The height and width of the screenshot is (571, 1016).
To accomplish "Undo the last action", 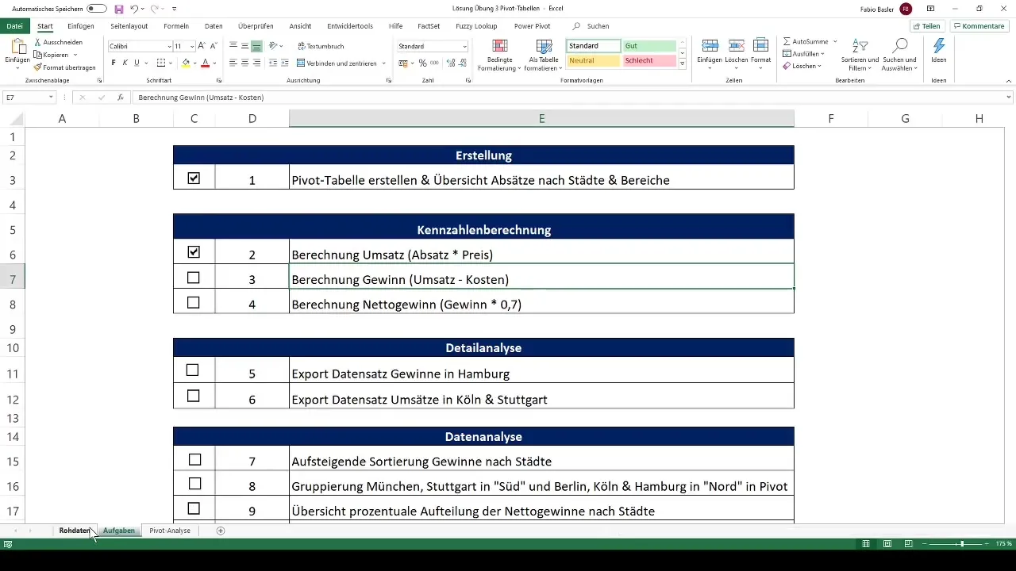I will 134,9.
